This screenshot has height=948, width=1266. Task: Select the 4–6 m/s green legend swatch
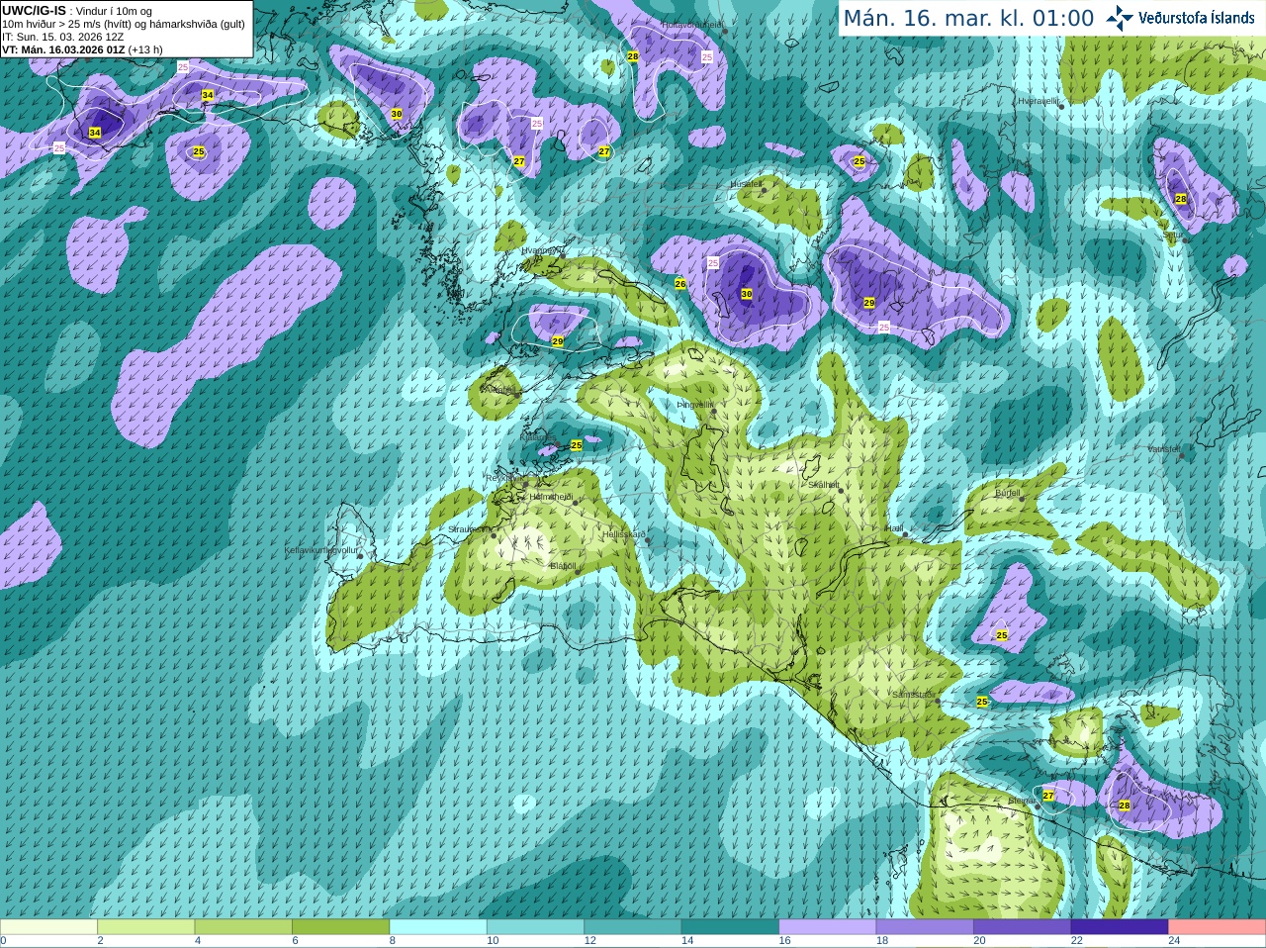click(243, 927)
